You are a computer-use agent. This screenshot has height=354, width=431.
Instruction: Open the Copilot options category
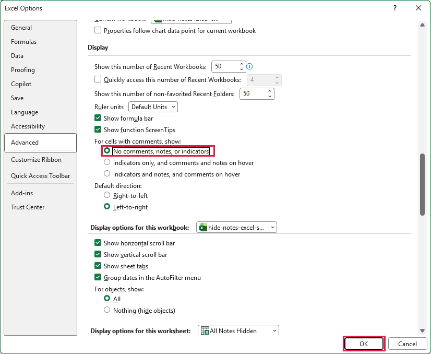pyautogui.click(x=40, y=84)
